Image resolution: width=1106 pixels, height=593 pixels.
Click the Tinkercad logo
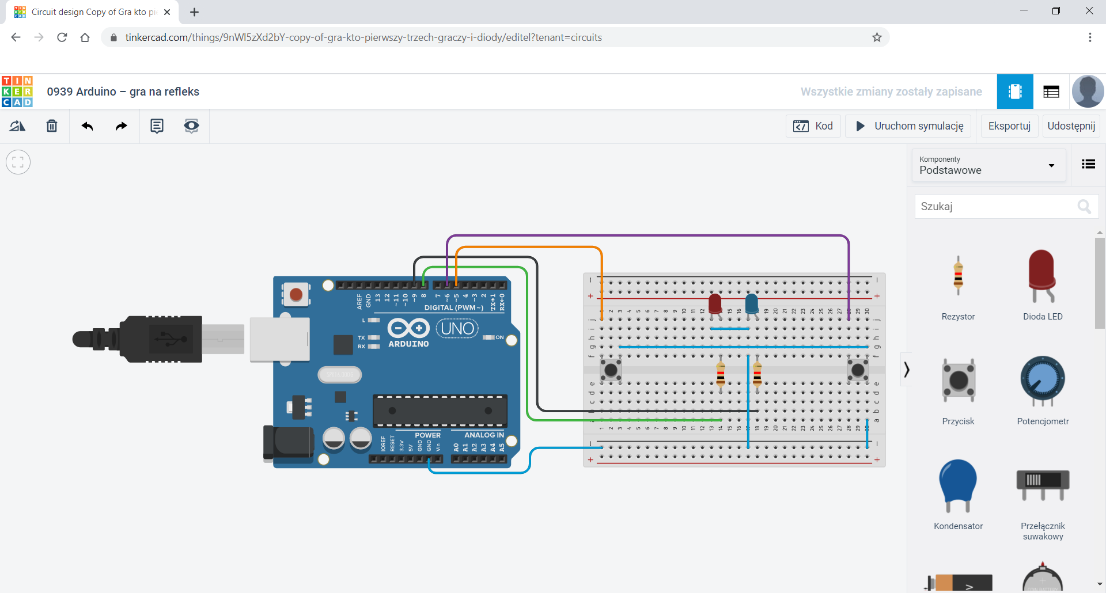(x=17, y=92)
